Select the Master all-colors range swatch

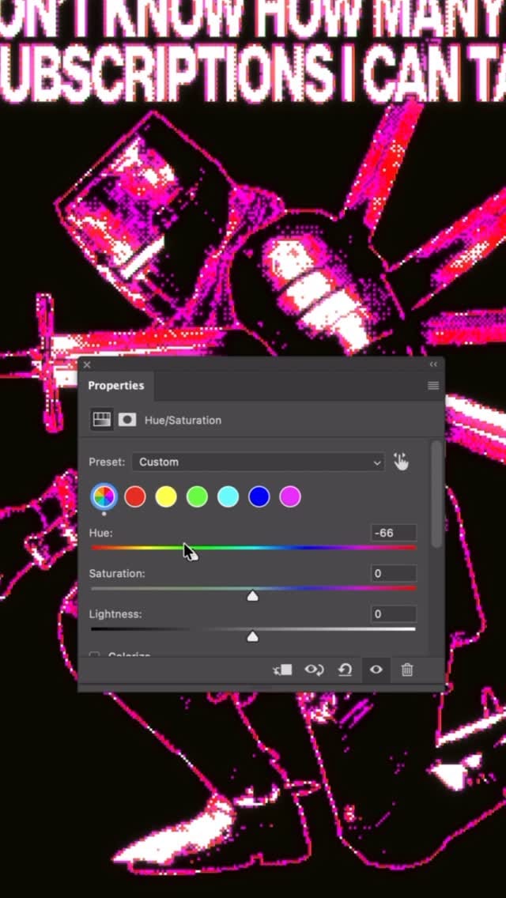click(104, 496)
